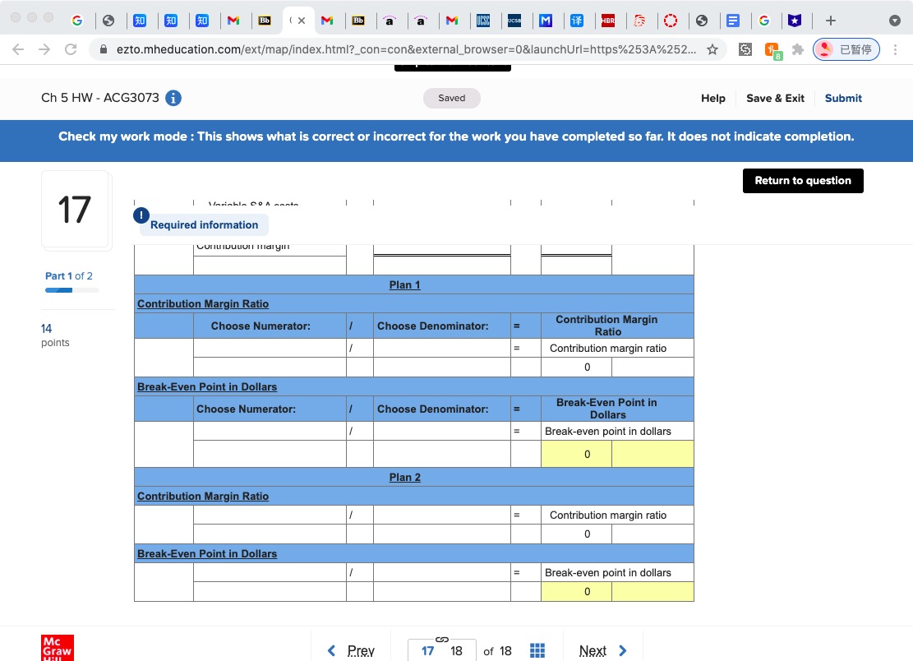This screenshot has width=913, height=661.
Task: Click the Required information alert icon
Action: pyautogui.click(x=141, y=216)
